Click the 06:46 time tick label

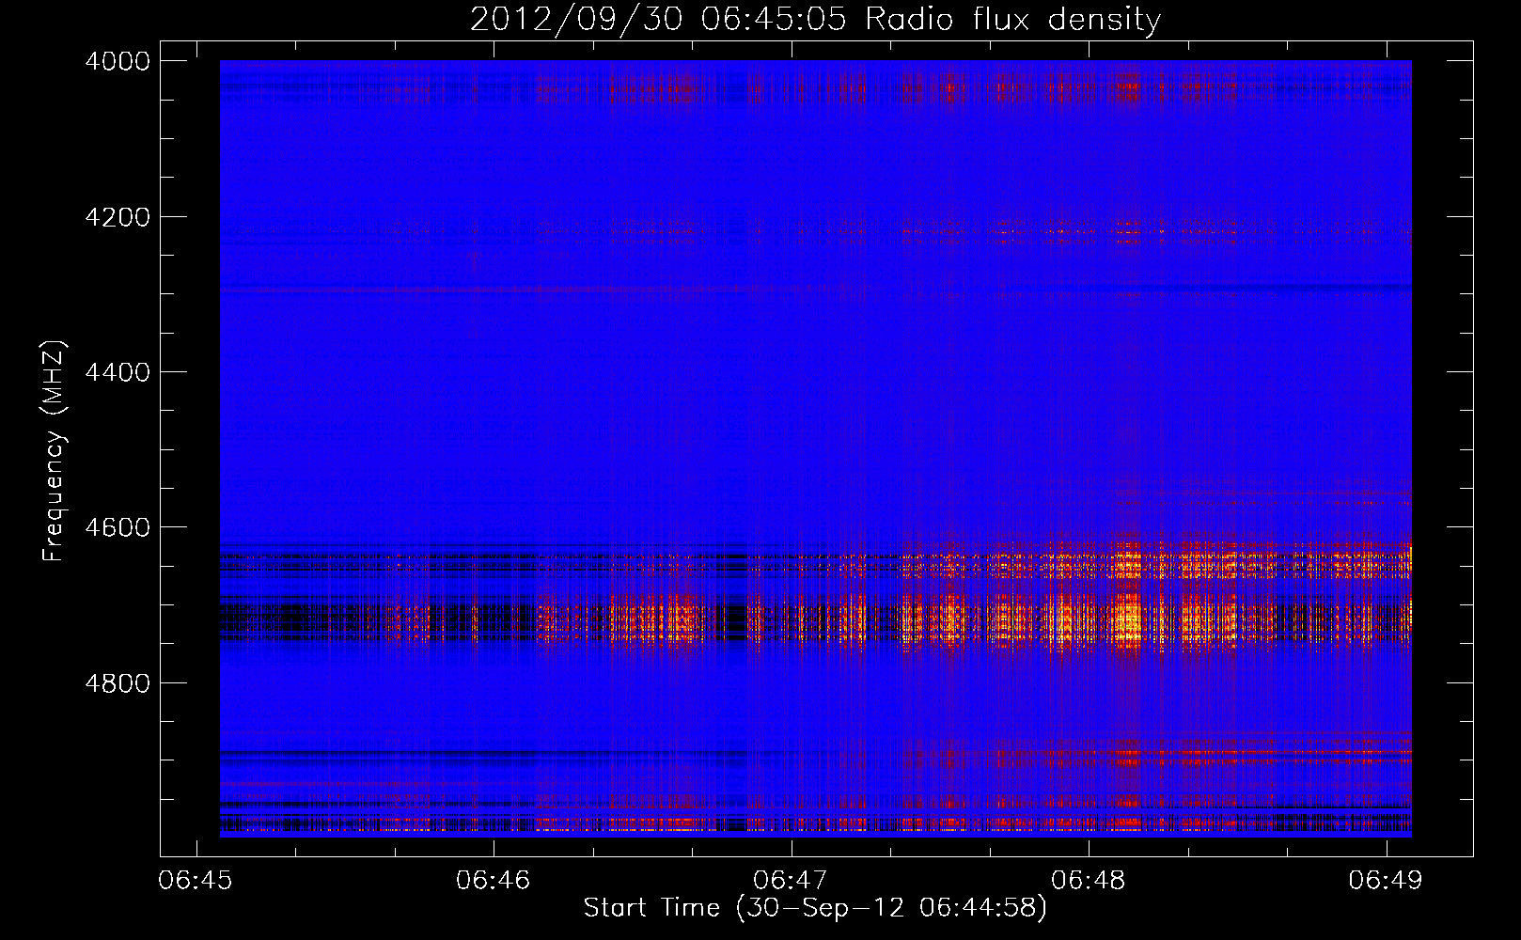click(494, 881)
